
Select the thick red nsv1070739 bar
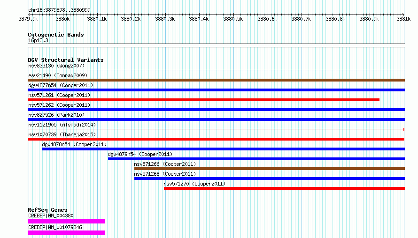coord(216,139)
